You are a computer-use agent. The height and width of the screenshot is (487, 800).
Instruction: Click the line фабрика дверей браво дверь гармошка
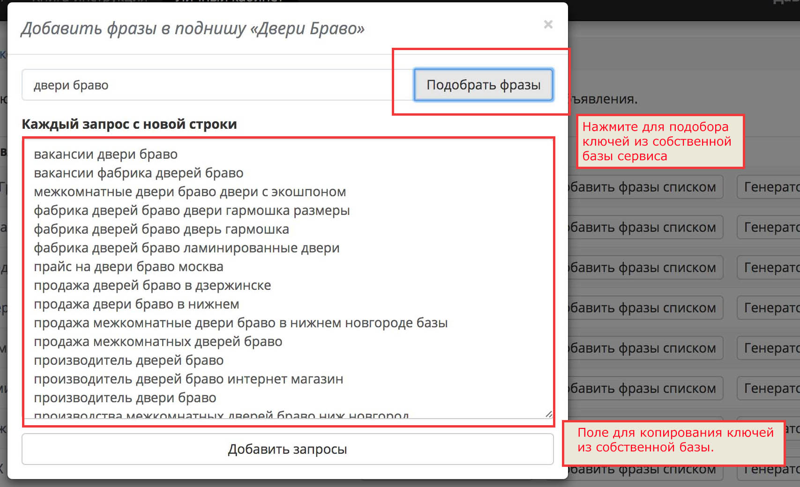(x=161, y=229)
